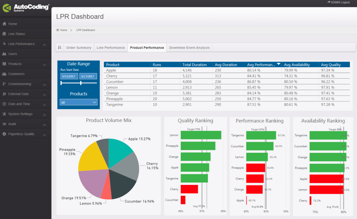This screenshot has height=219, width=357.
Task: Click the LPR Dashboard breadcrumb
Action: coord(85,30)
